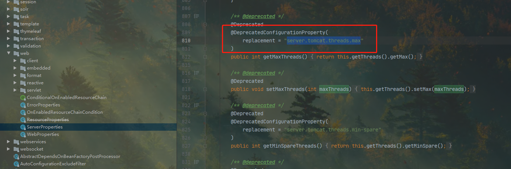
Task: Select the websocket package row
Action: [x=88, y=149]
